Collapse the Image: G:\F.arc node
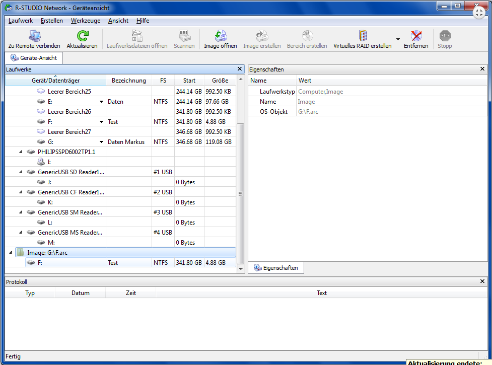Viewport: 492px width, 365px height. tap(11, 252)
